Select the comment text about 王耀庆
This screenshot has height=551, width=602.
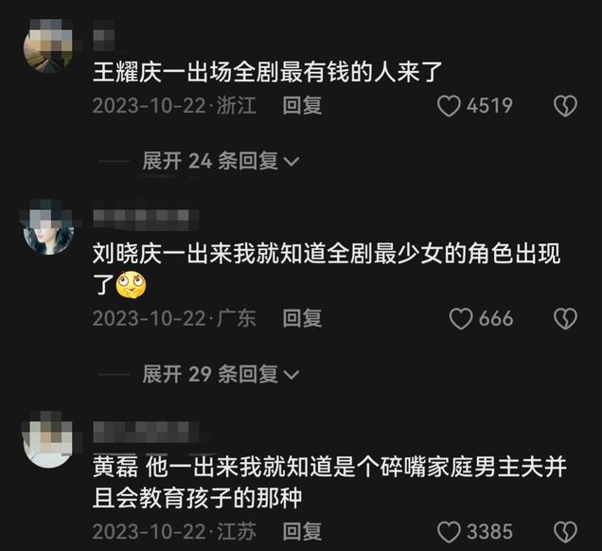tap(267, 72)
